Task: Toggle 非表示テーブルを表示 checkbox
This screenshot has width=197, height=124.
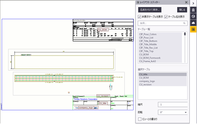Action: pyautogui.click(x=140, y=17)
